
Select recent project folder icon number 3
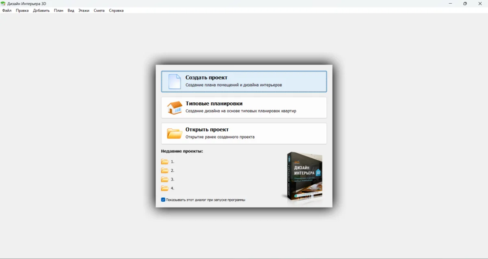tap(165, 179)
